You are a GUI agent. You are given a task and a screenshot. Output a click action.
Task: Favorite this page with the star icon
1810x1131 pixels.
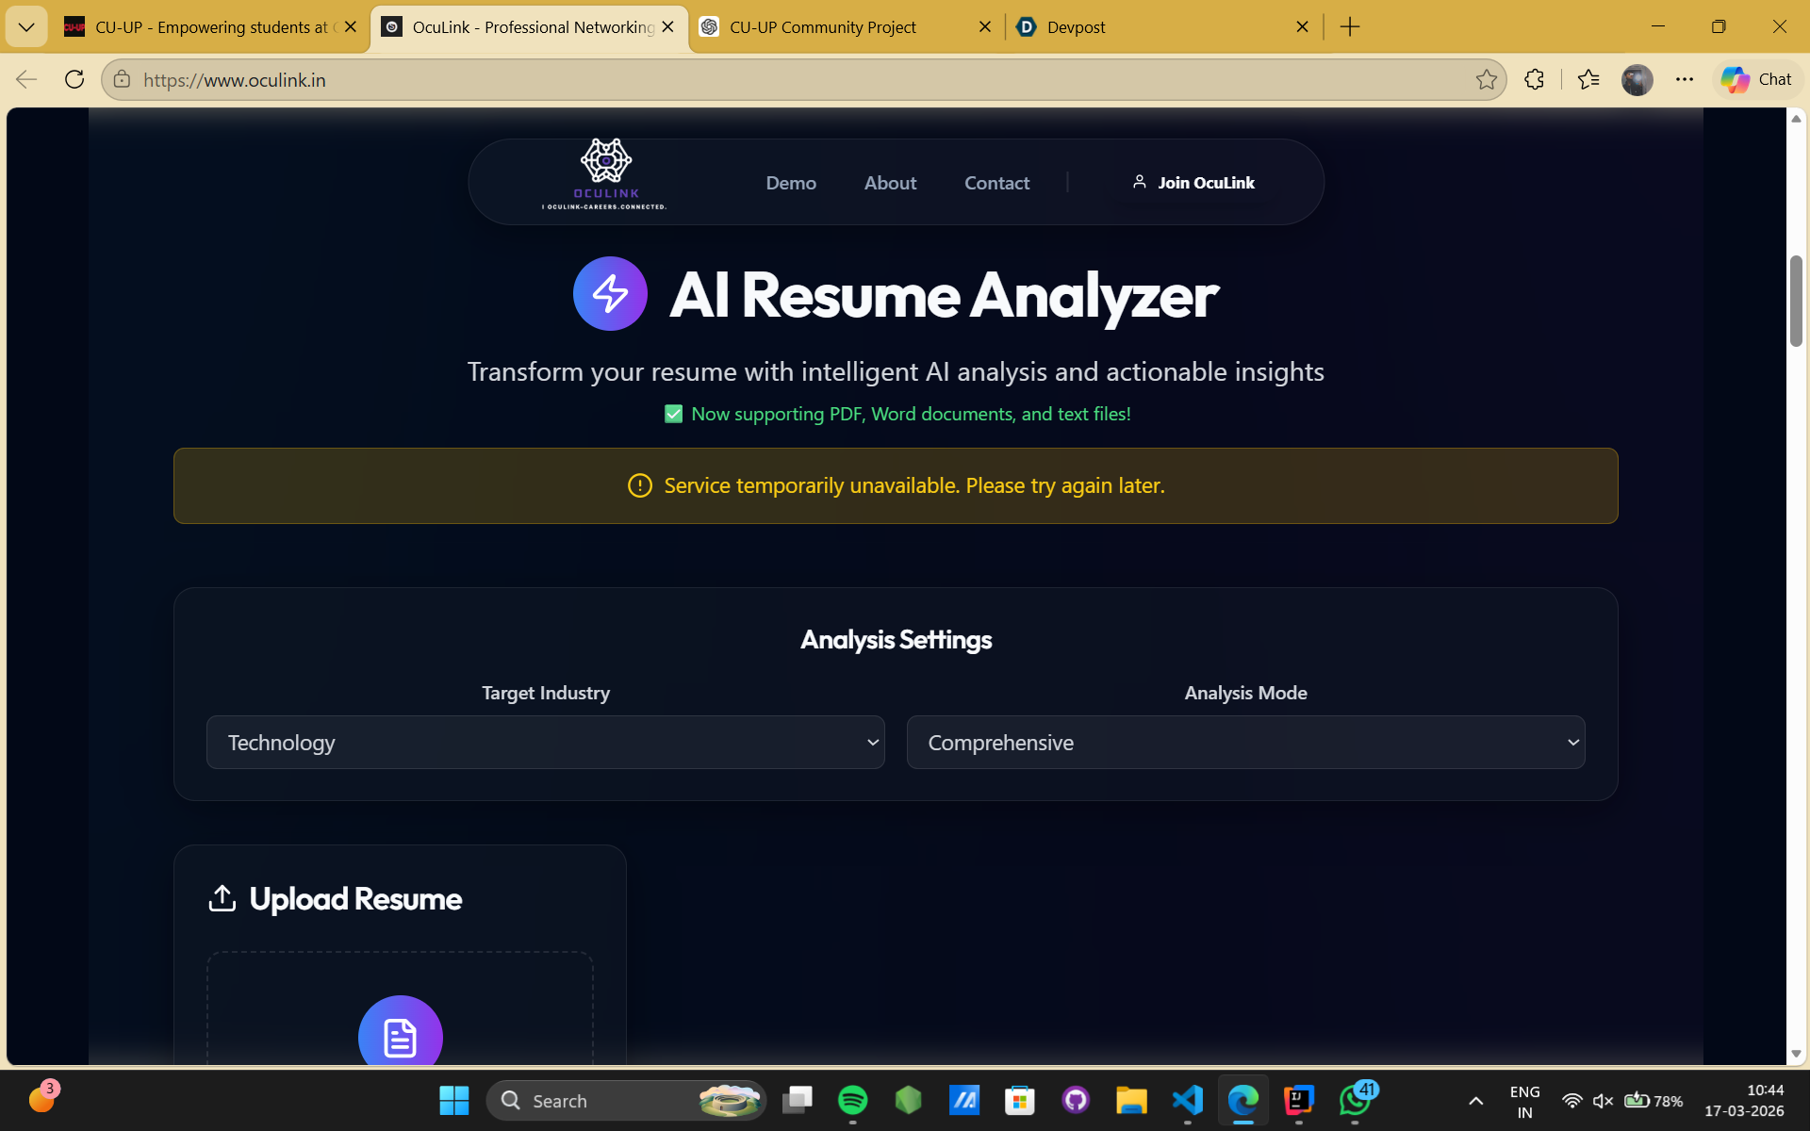pos(1486,80)
